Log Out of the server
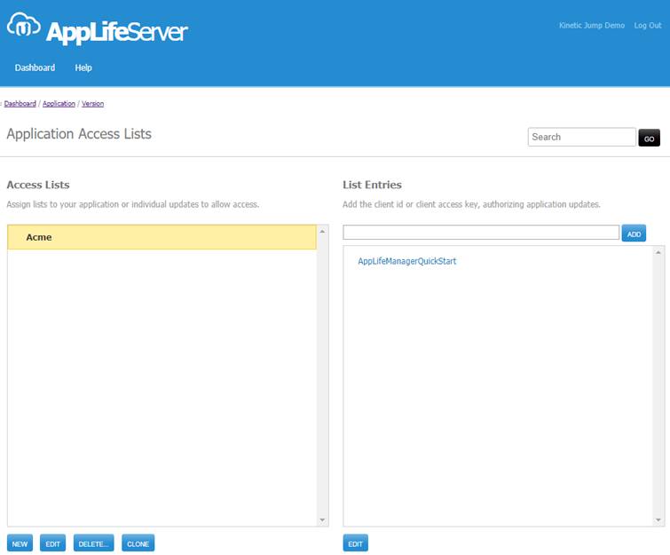The width and height of the screenshot is (670, 555). pos(648,25)
